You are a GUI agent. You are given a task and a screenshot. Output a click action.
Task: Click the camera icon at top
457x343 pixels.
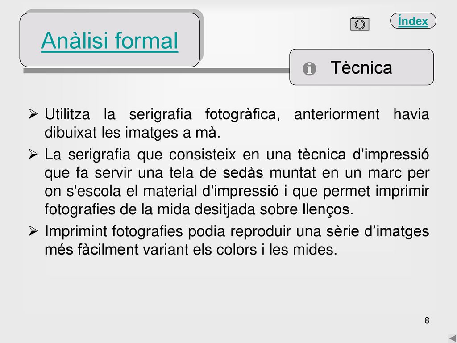click(x=360, y=24)
